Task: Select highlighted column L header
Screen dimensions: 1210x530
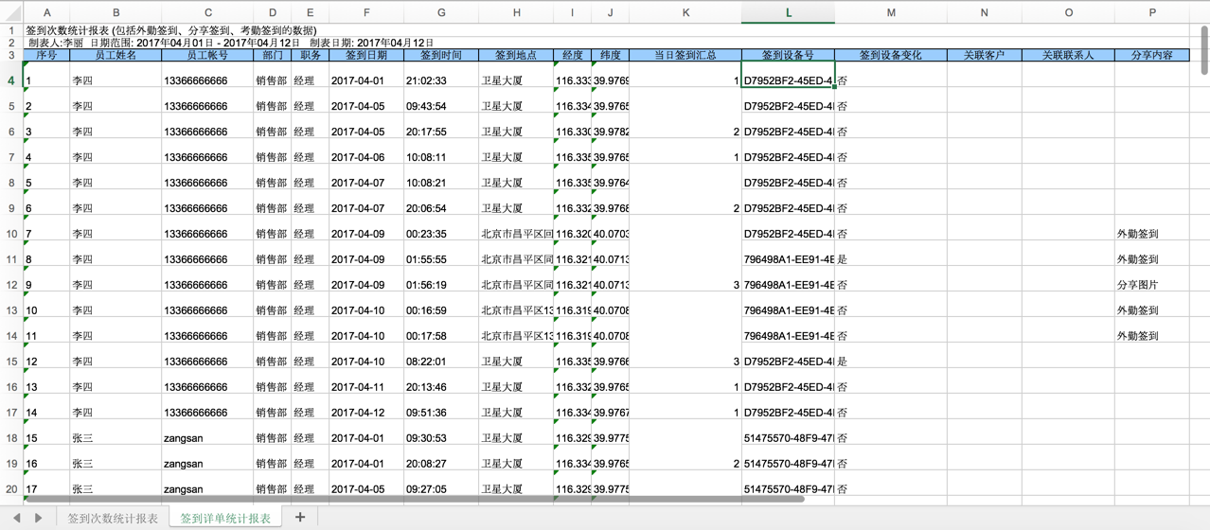Action: 789,12
